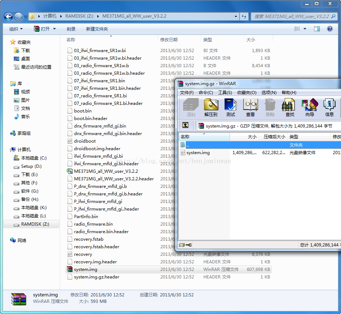Click the 新建文件夹 (New Folder) button
Viewport: 341px width, 314px height.
[97, 29]
